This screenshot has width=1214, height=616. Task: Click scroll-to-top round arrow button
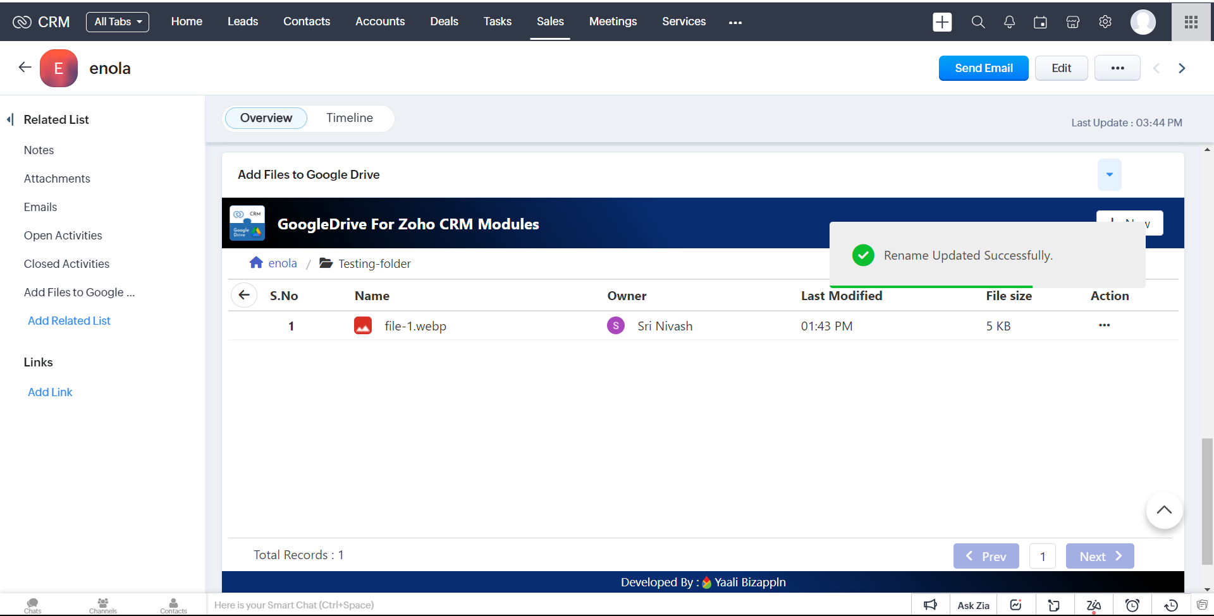point(1164,510)
